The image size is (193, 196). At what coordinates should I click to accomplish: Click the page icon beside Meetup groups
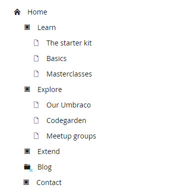[x=36, y=136]
